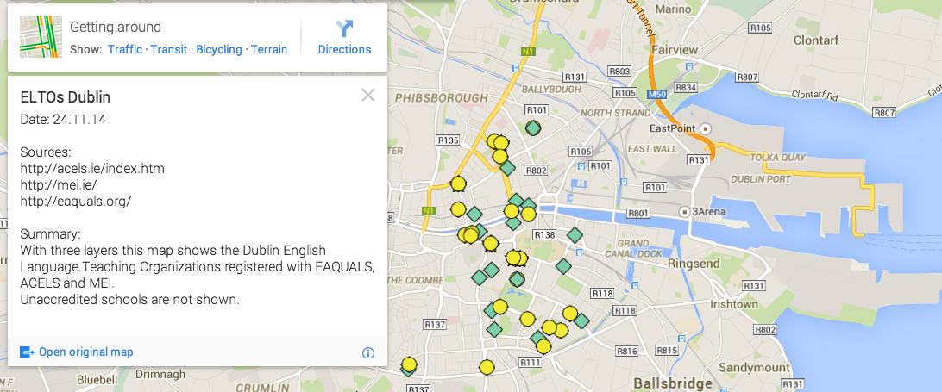Viewport: 942px width, 392px height.
Task: Click the Ballsbridge label on the map
Action: tap(673, 383)
